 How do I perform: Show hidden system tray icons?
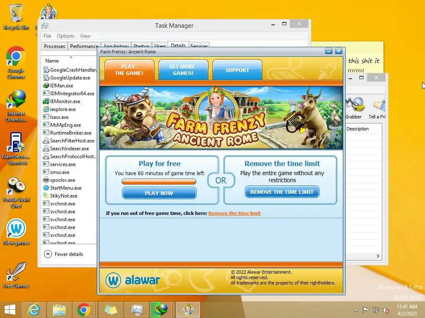[x=356, y=310]
